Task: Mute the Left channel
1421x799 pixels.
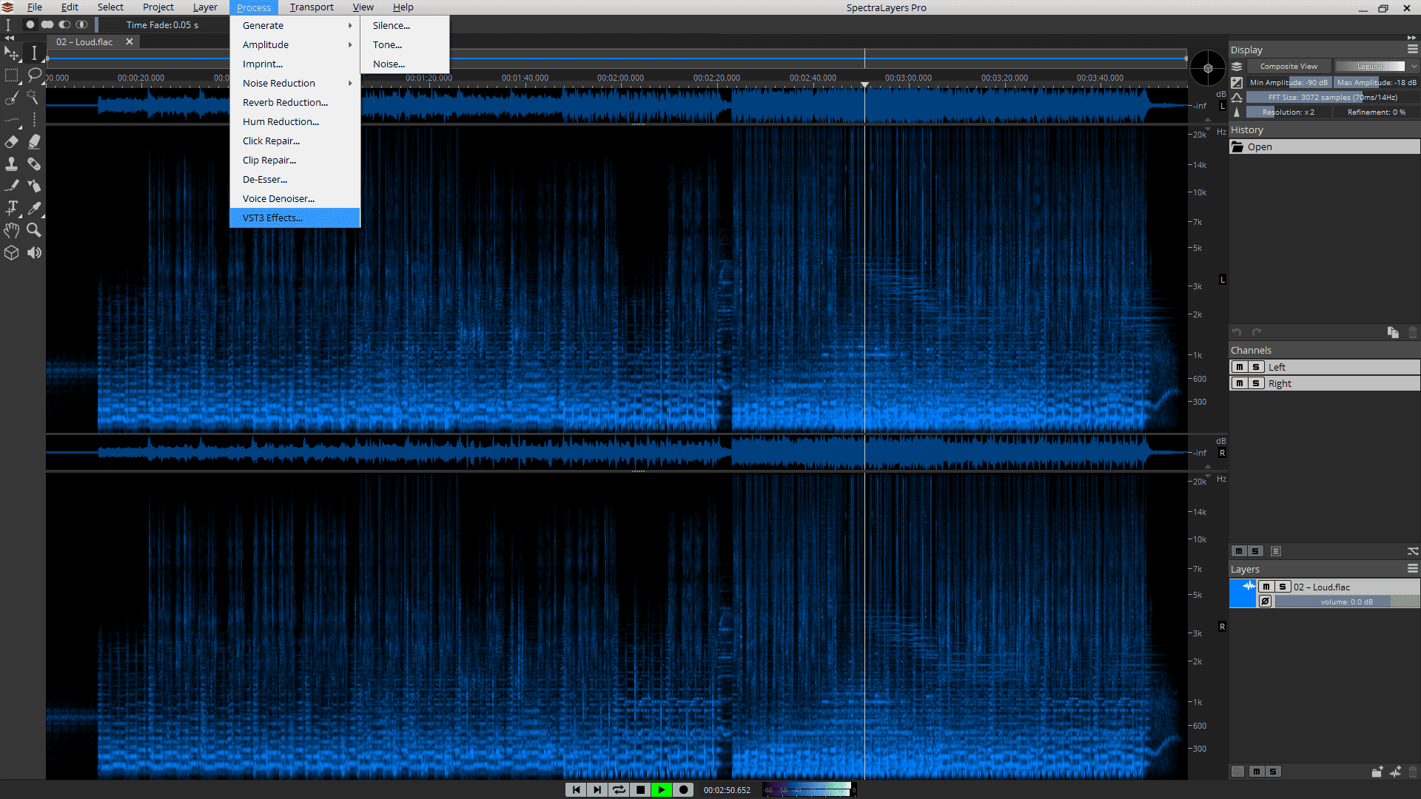Action: coord(1240,367)
